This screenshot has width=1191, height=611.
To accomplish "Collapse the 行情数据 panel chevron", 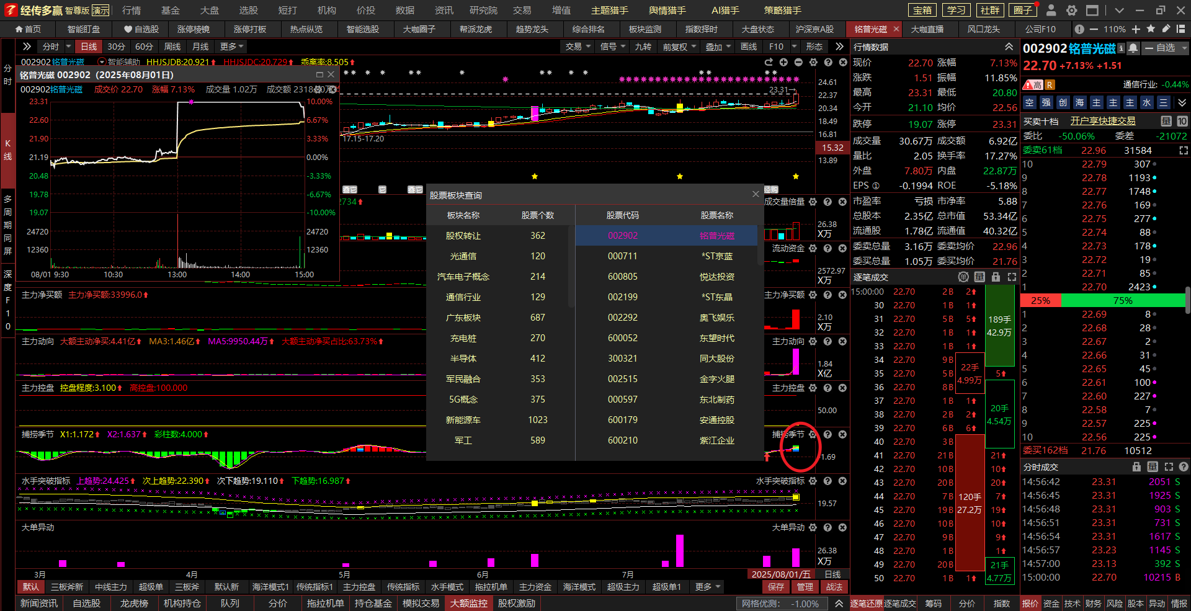I will [x=1009, y=47].
